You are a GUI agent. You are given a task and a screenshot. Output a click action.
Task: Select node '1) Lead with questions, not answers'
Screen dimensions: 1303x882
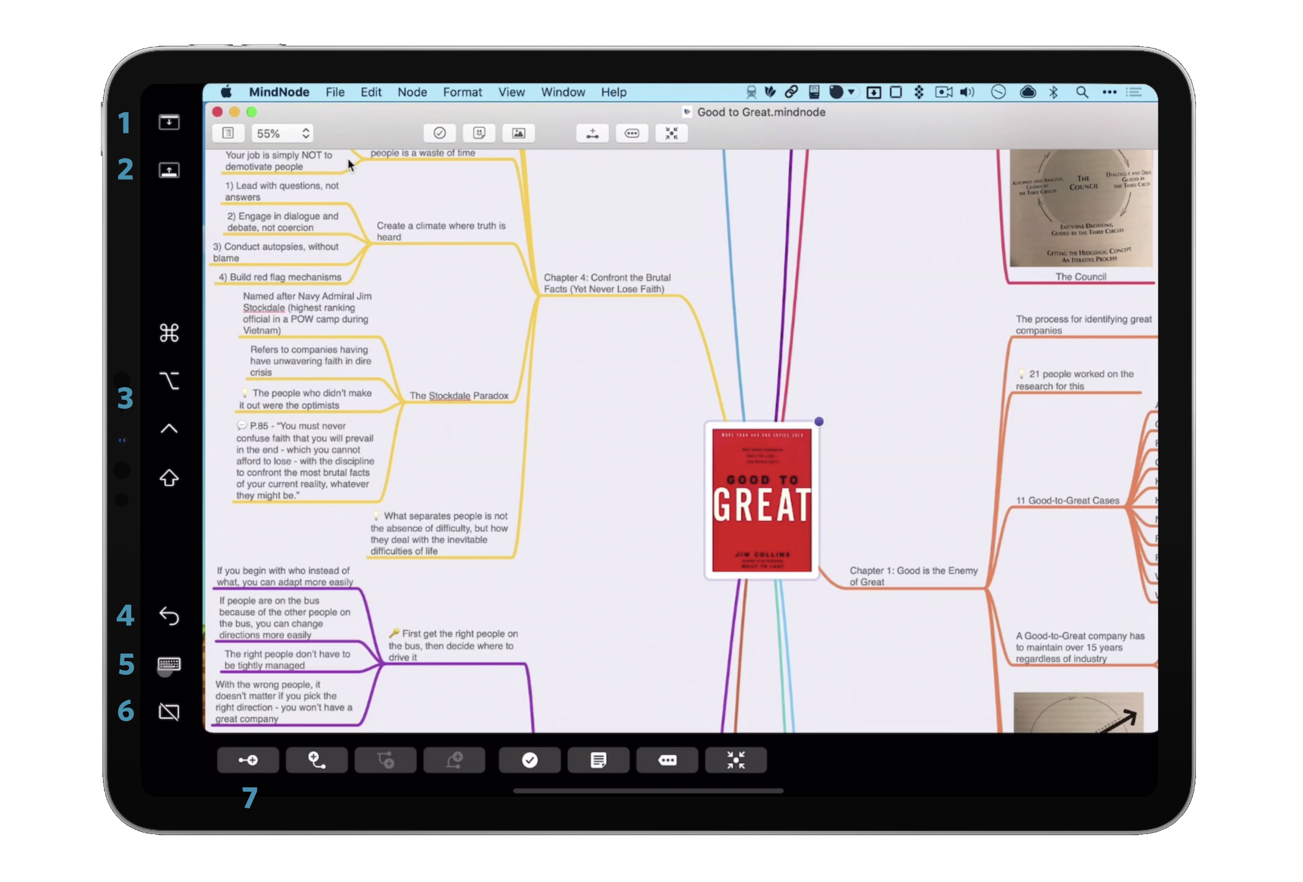(281, 191)
